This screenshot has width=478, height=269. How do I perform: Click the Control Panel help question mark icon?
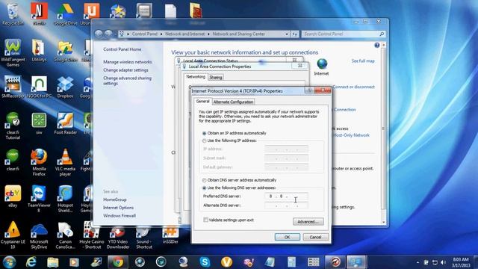376,45
